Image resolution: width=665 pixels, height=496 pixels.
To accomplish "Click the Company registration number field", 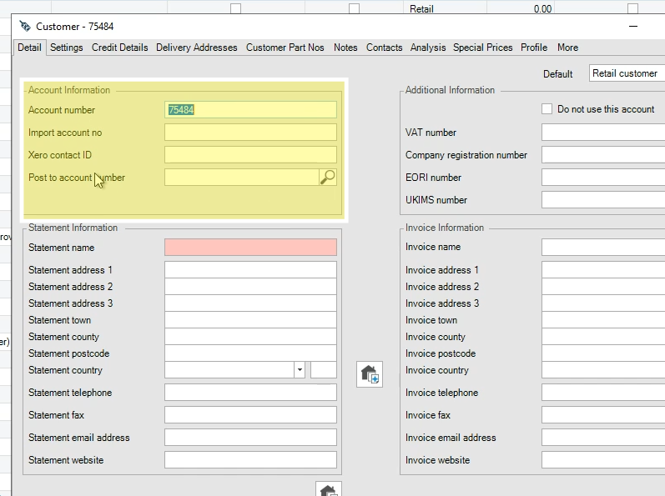I will tap(603, 154).
